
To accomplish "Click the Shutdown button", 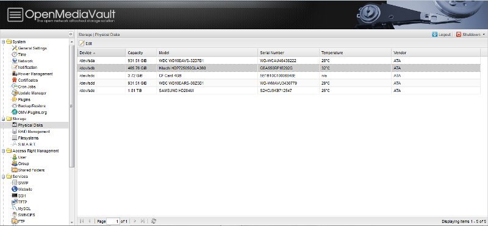I will click(468, 35).
